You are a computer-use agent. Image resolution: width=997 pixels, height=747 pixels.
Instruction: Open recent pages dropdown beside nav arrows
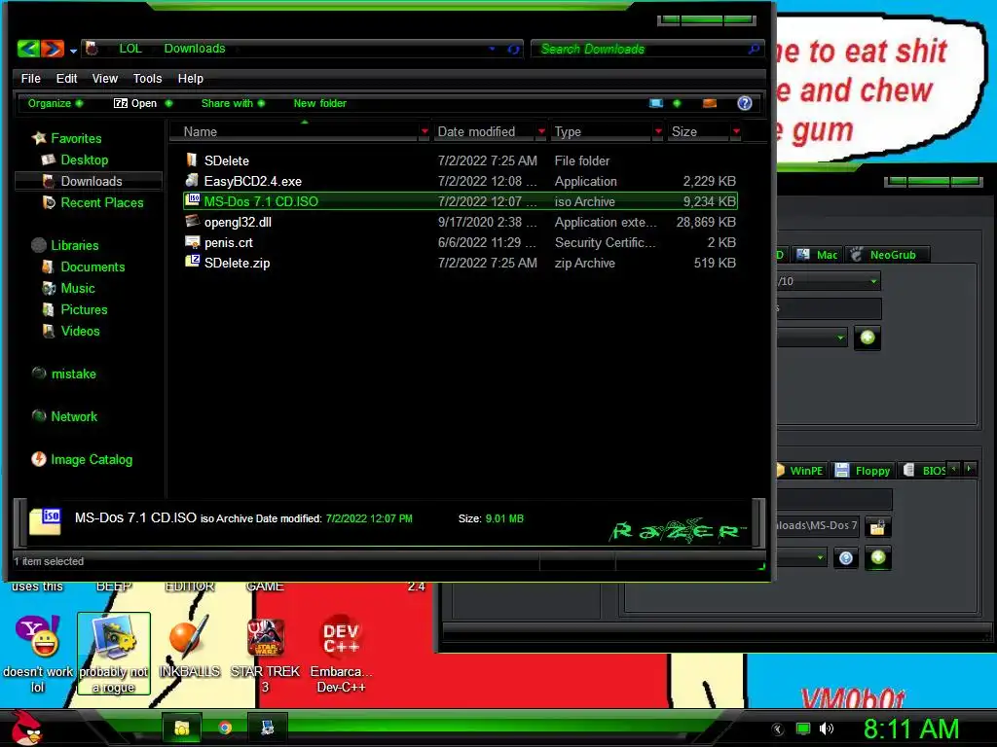[x=73, y=51]
